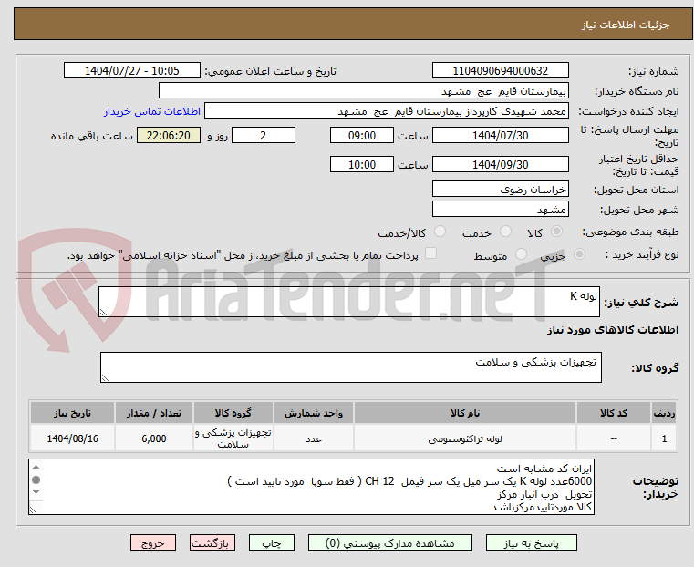Click the resize grip of description textarea
694x567 pixels.
click(103, 313)
